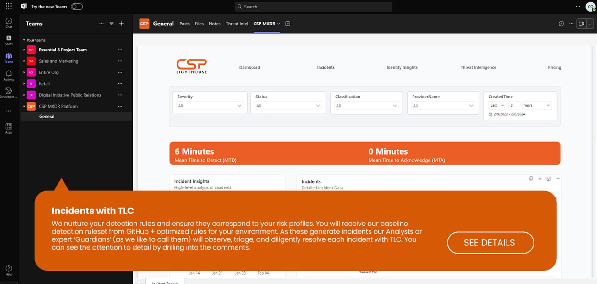
Task: Open Activity bell in the left rail
Action: (x=9, y=76)
